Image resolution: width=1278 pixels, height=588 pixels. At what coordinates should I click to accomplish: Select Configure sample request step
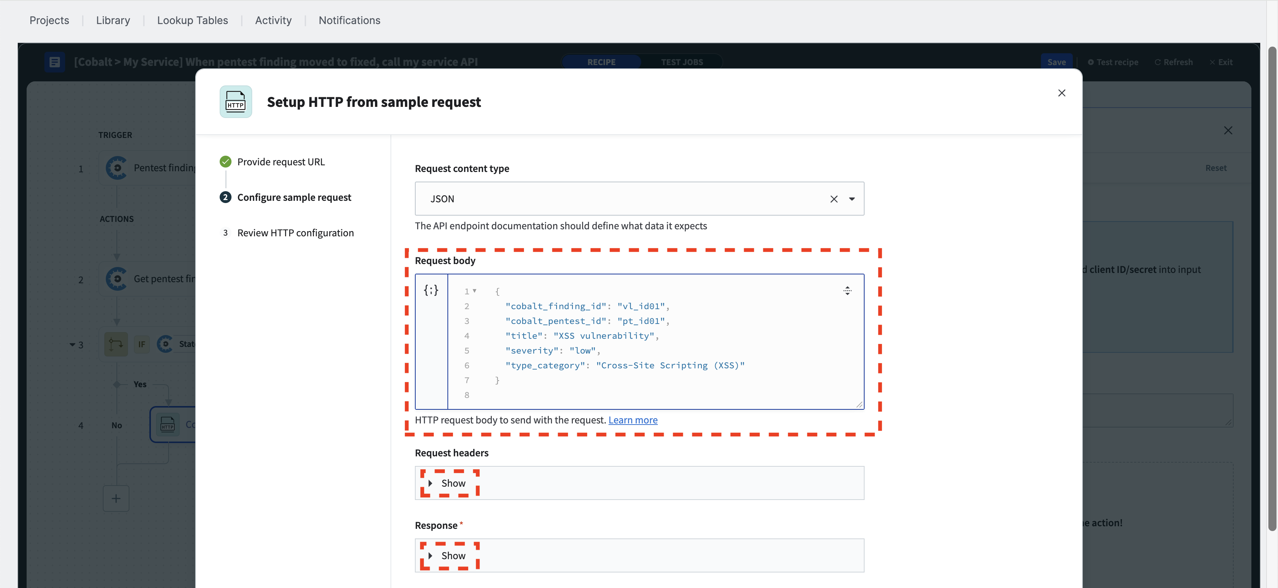(x=294, y=197)
